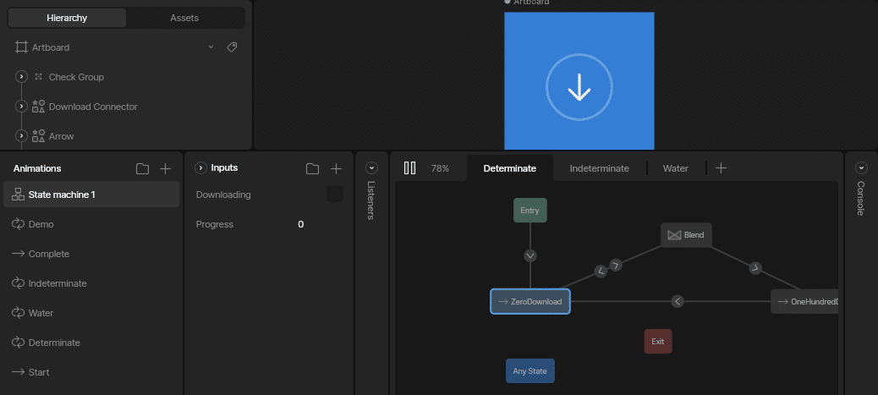Image resolution: width=878 pixels, height=395 pixels.
Task: Click the loop icon beside Demo
Action: [x=18, y=224]
